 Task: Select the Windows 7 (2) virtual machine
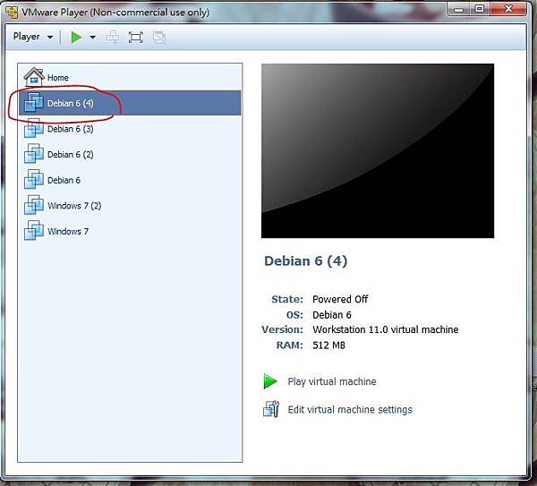130,206
